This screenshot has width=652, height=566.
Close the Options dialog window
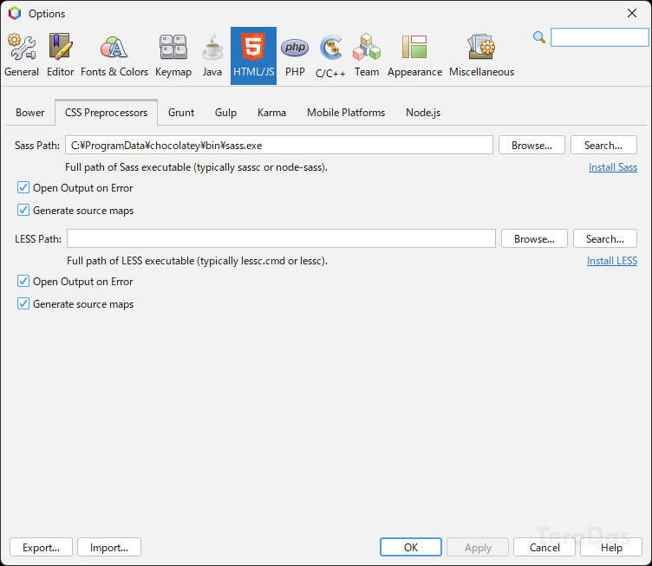[631, 13]
